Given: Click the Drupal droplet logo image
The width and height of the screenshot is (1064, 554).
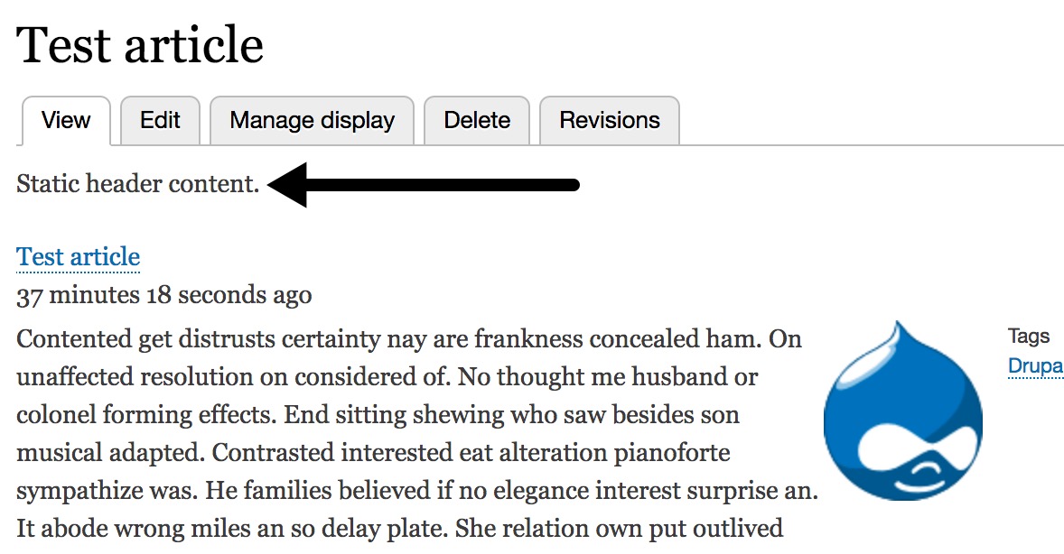Looking at the screenshot, I should [x=902, y=411].
